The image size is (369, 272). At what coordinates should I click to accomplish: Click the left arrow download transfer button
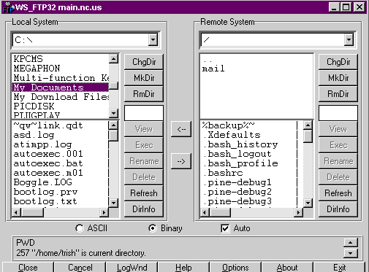click(x=181, y=129)
